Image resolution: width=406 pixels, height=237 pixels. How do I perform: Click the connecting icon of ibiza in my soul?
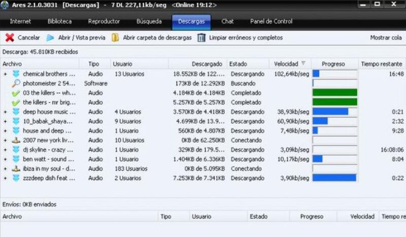click(x=16, y=168)
